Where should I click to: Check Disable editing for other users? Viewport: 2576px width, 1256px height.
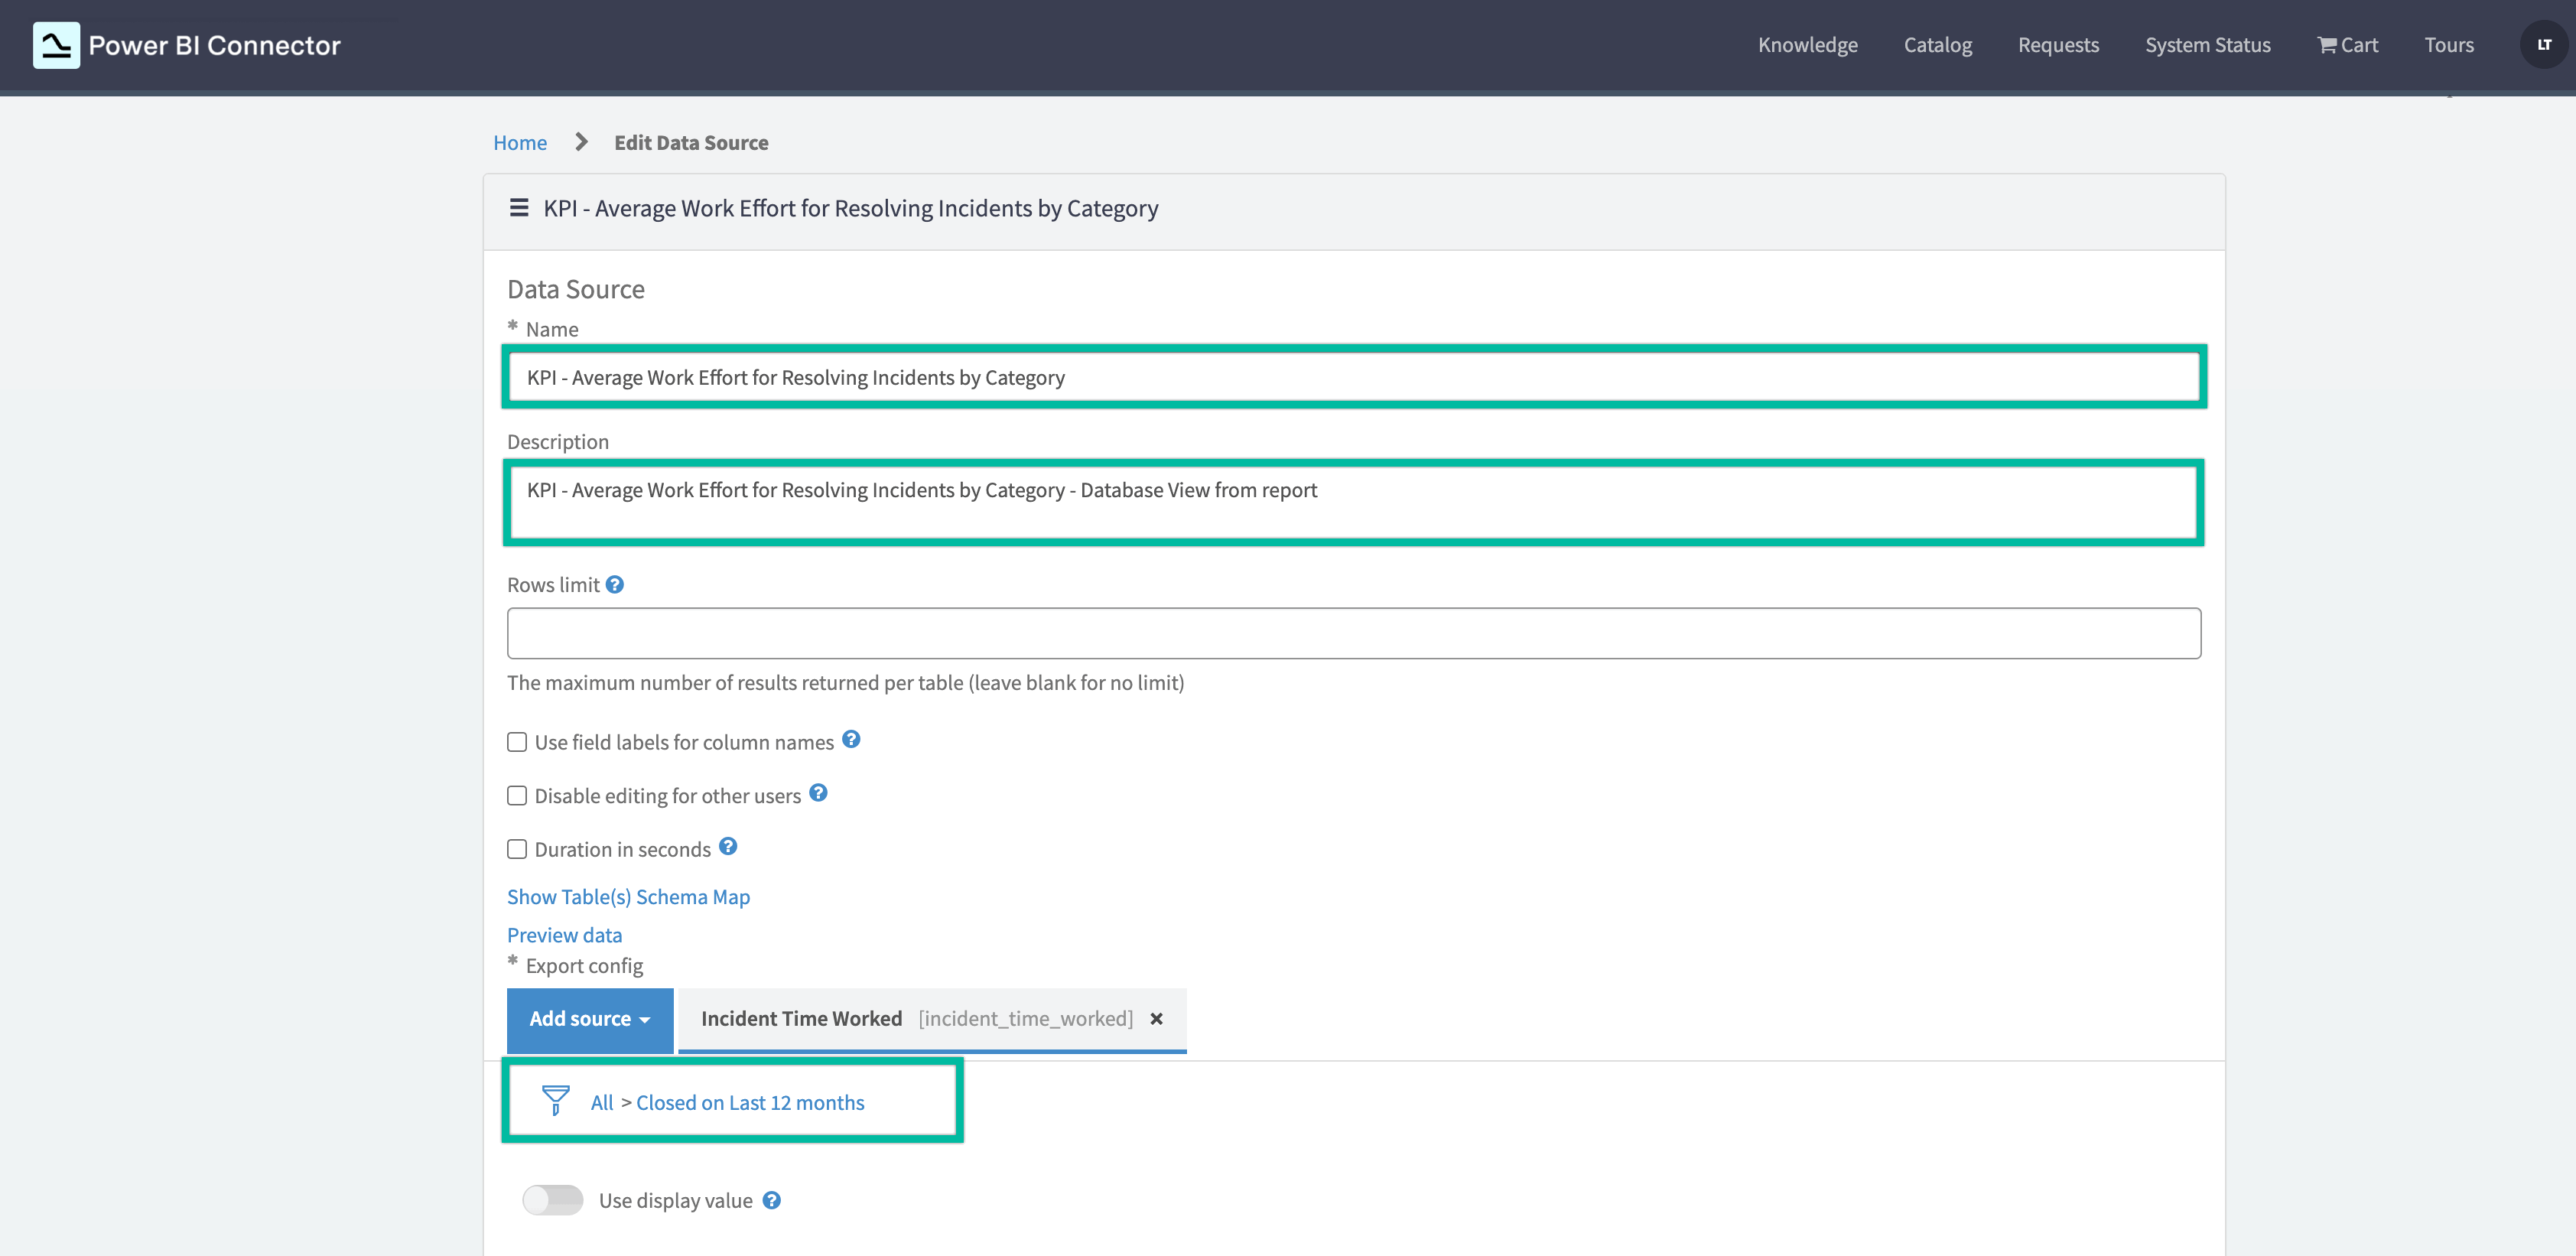[x=517, y=796]
